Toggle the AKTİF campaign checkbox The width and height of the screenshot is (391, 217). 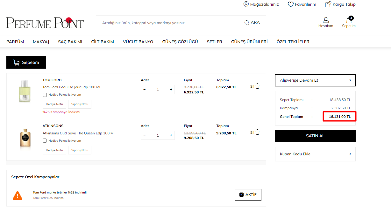click(x=241, y=195)
